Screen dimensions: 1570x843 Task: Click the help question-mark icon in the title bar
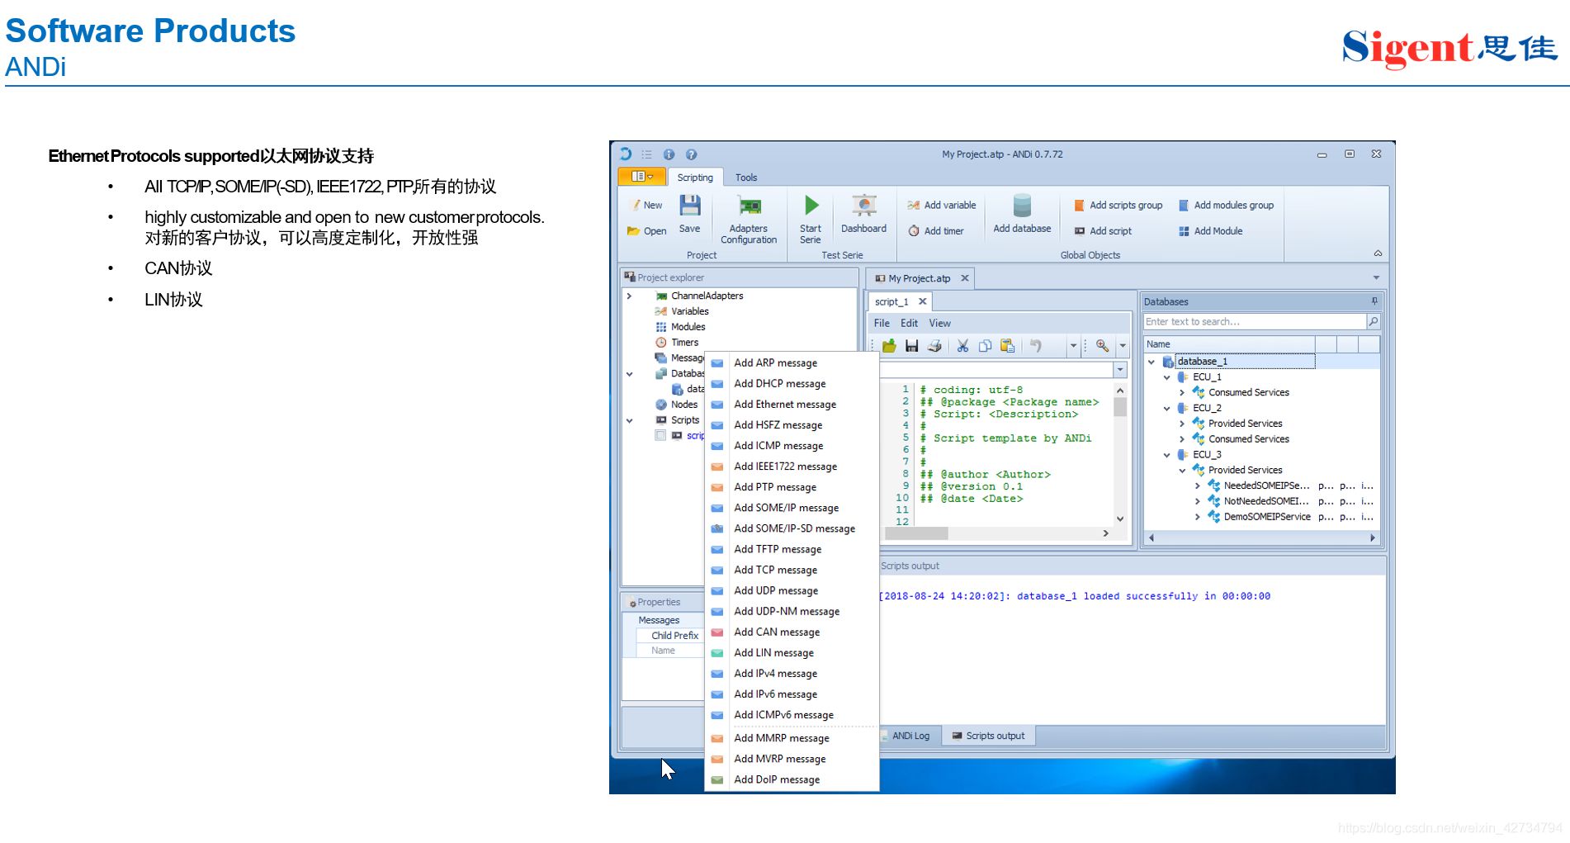[x=692, y=154]
